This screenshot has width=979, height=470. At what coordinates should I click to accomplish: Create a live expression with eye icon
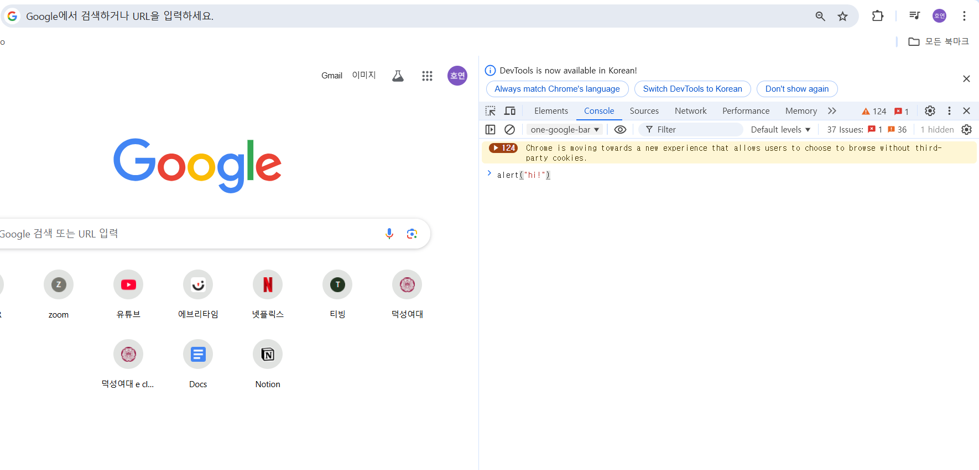[621, 130]
